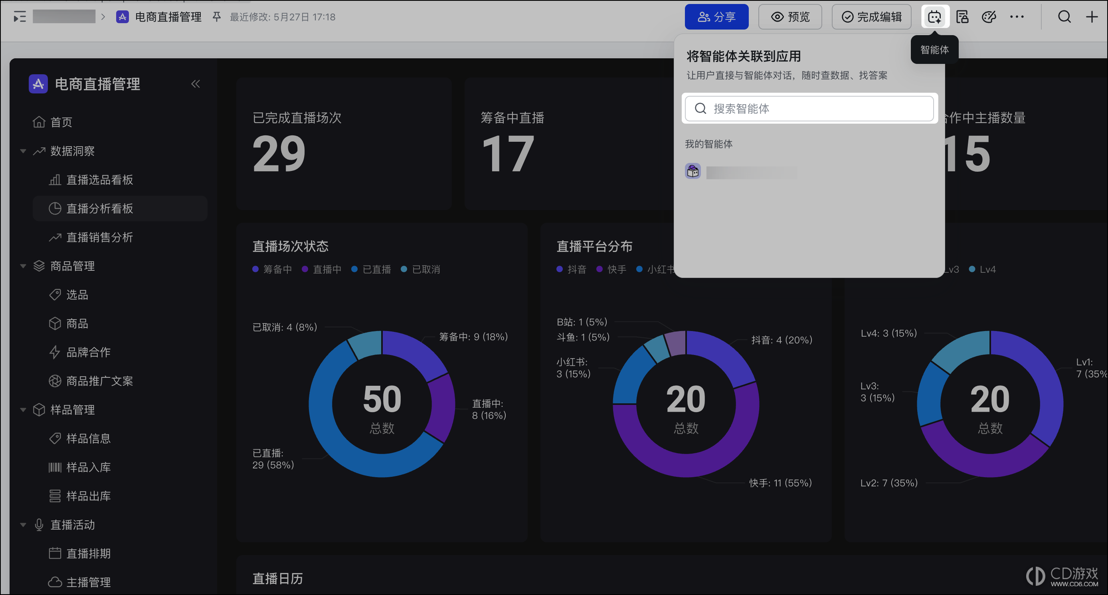Click the calendar icon for 直播排期
Image resolution: width=1108 pixels, height=595 pixels.
point(55,553)
